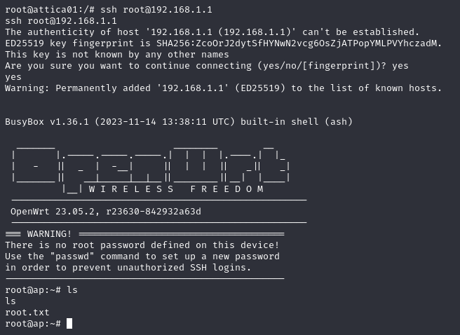The height and width of the screenshot is (335, 460).
Task: Click the BusyBox v1.36.1 banner line
Action: click(x=179, y=122)
